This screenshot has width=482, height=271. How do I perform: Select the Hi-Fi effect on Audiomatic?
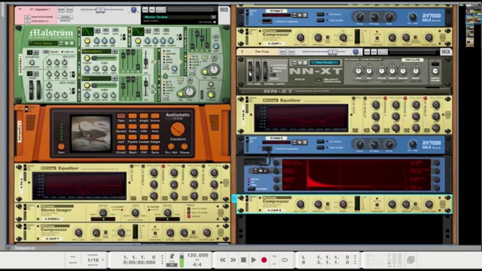tap(132, 116)
